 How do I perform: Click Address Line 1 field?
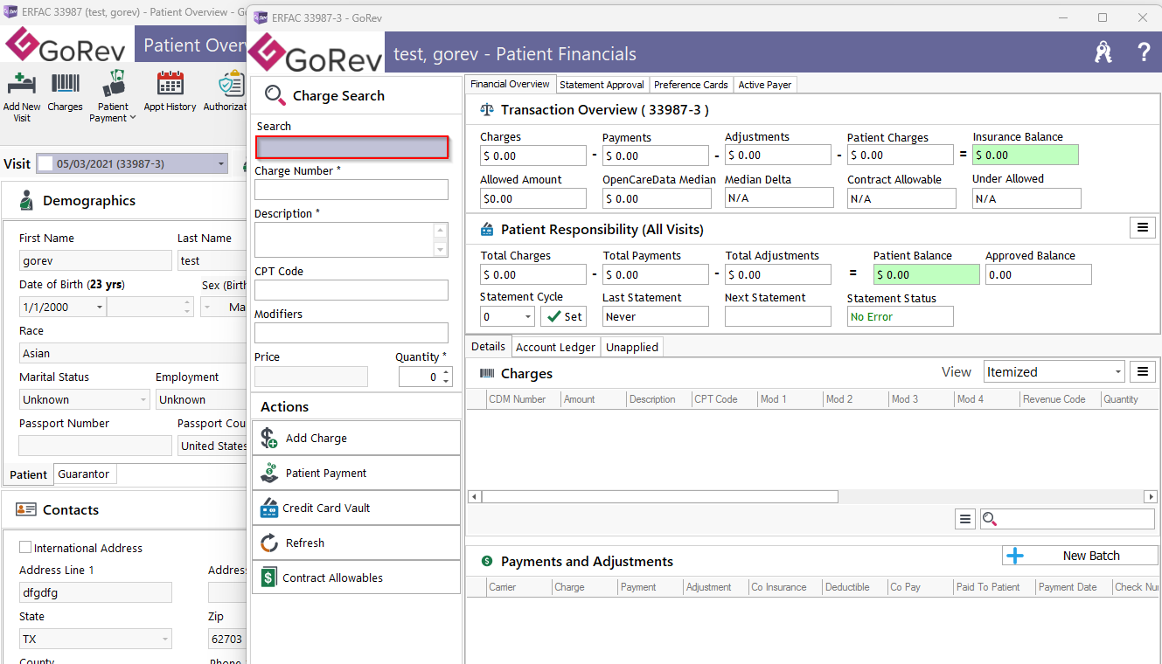tap(95, 592)
